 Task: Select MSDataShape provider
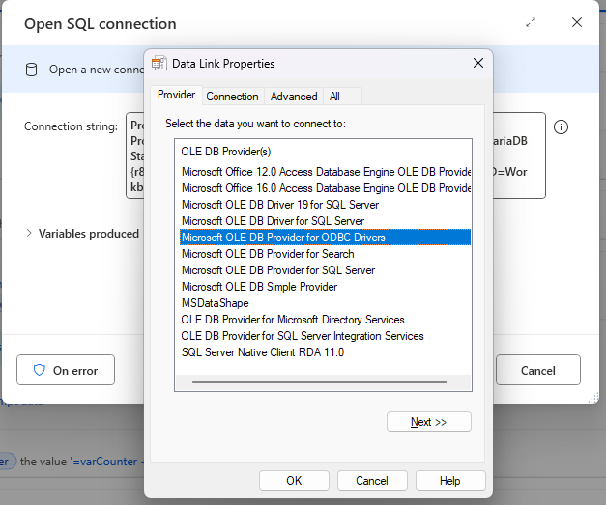click(x=216, y=303)
